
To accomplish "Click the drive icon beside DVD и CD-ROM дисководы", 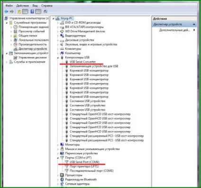I will pyautogui.click(x=62, y=23).
